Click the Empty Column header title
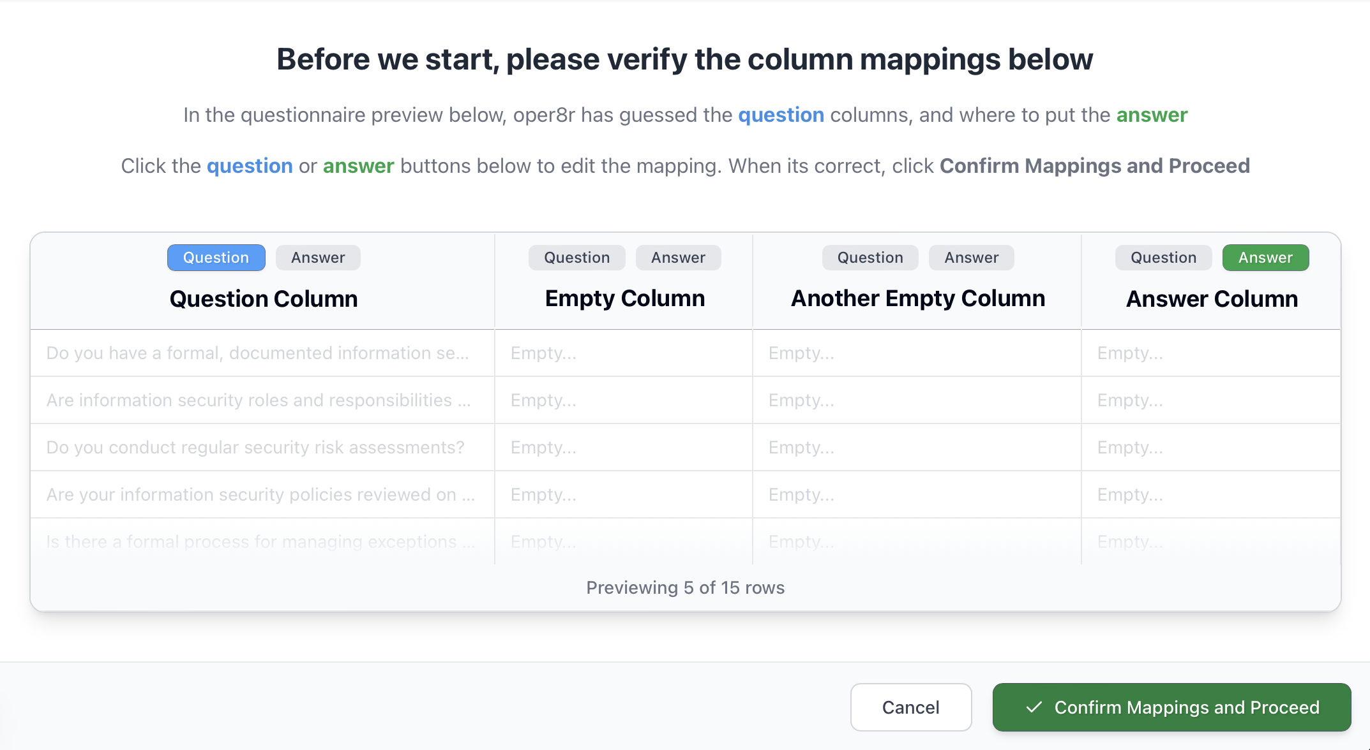The image size is (1370, 750). pyautogui.click(x=624, y=298)
